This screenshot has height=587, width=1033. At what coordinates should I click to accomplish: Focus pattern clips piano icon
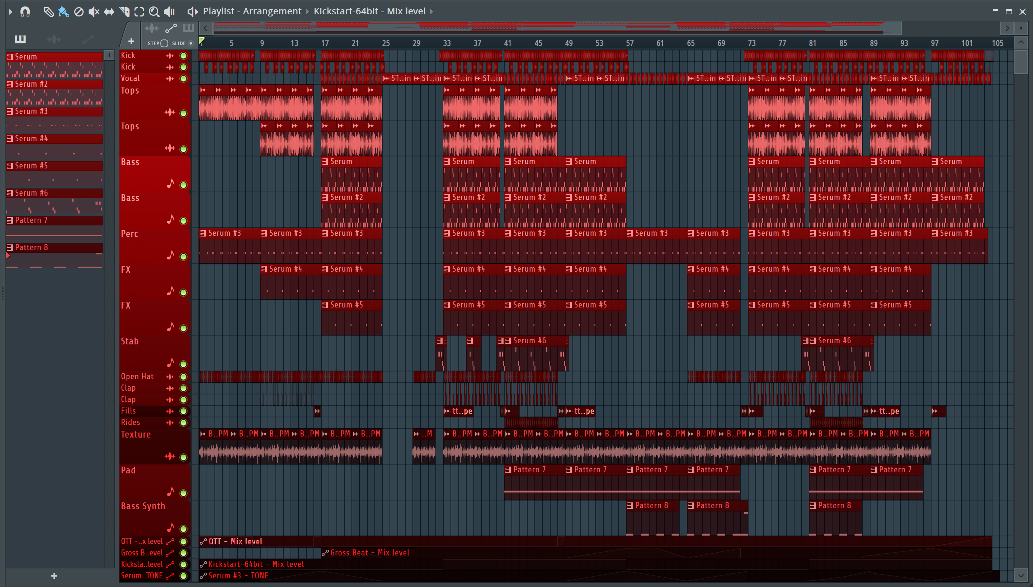click(x=188, y=28)
